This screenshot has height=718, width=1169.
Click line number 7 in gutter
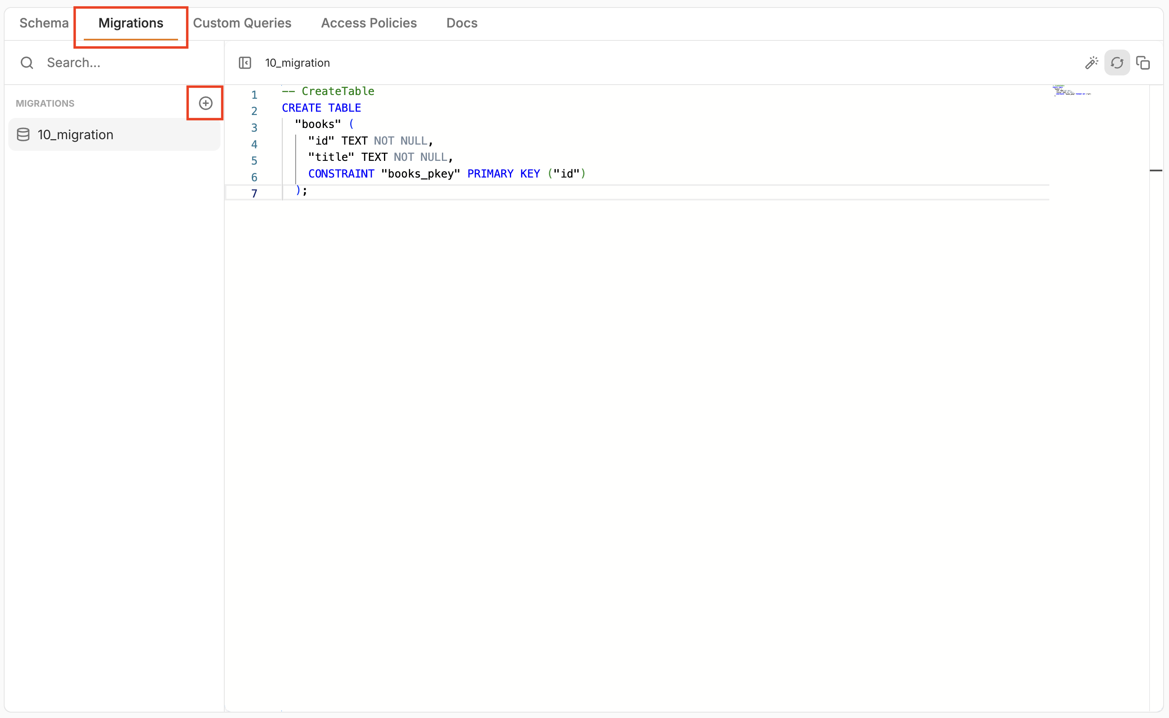254,193
